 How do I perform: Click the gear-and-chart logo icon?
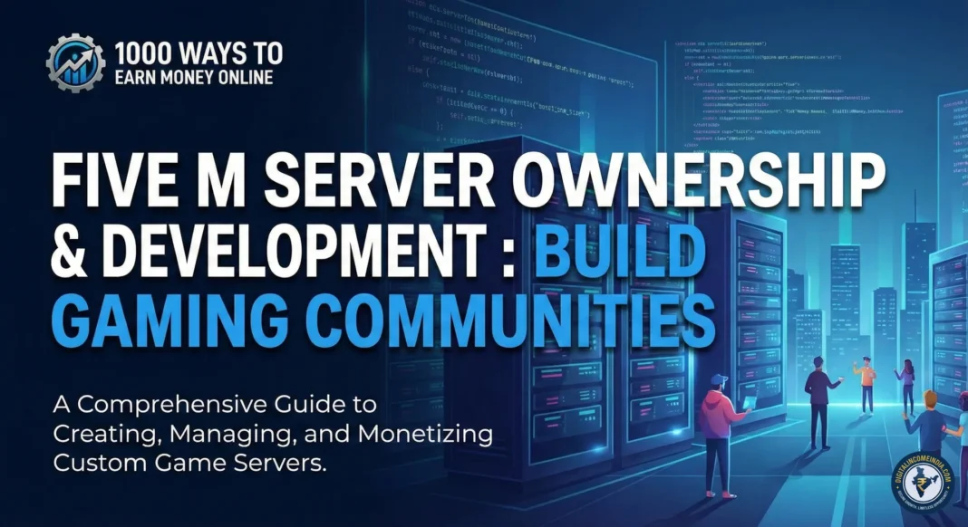click(x=75, y=63)
